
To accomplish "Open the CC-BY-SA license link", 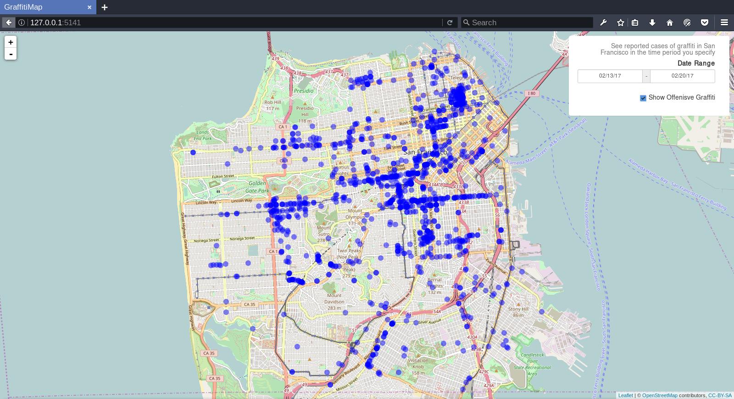I will coord(720,395).
